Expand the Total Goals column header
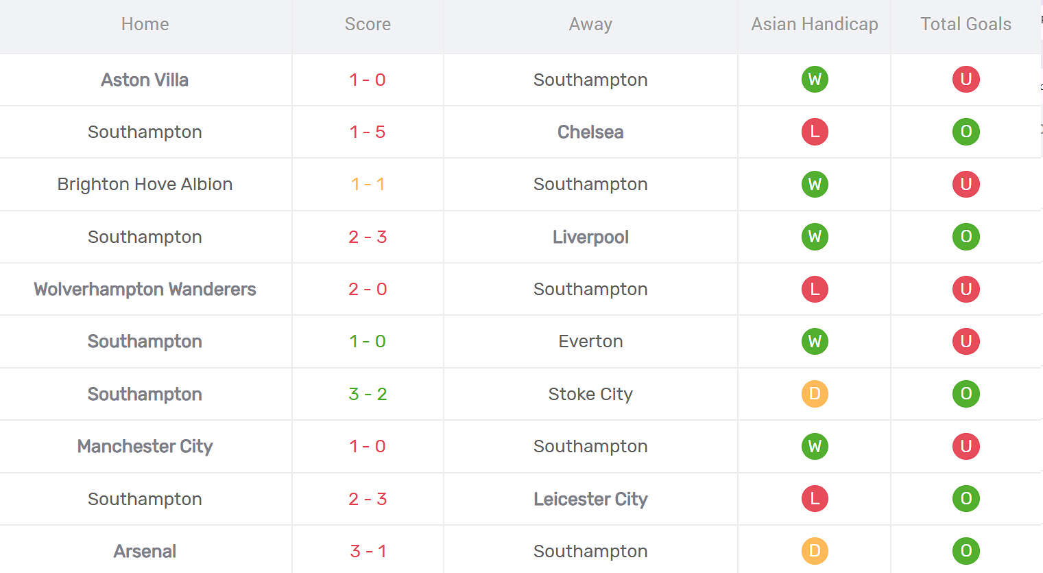The width and height of the screenshot is (1043, 573). point(966,24)
